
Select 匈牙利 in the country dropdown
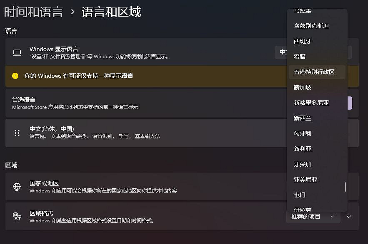point(303,133)
